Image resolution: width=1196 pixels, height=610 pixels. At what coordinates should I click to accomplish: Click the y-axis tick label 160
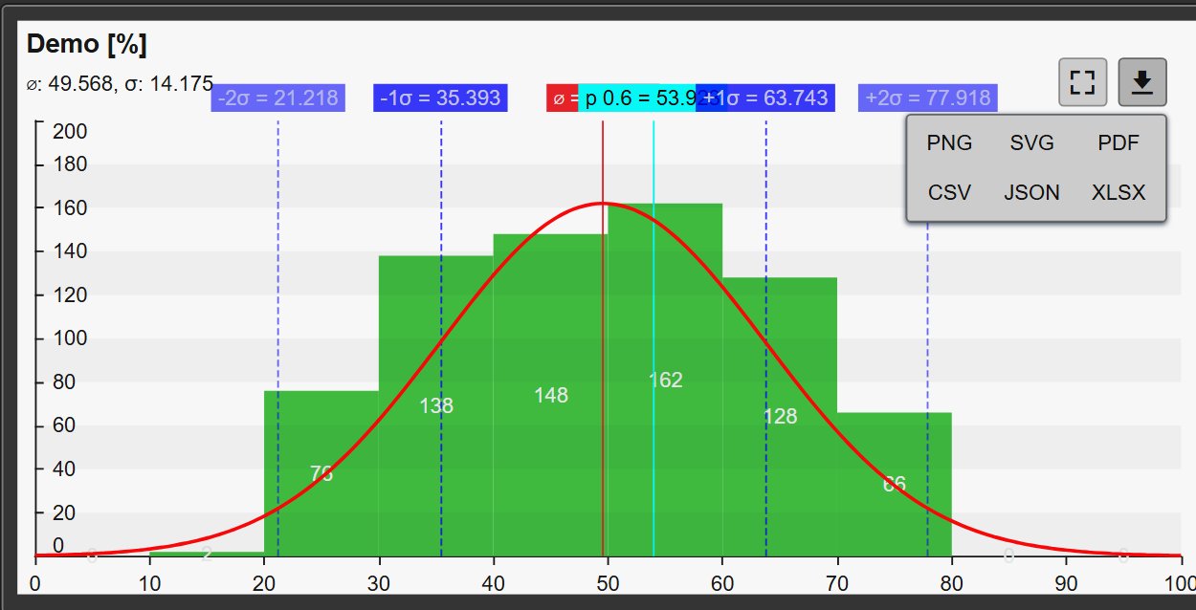[x=71, y=207]
